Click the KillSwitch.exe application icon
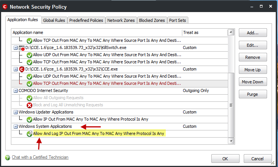This screenshot has width=278, height=167. point(21,48)
